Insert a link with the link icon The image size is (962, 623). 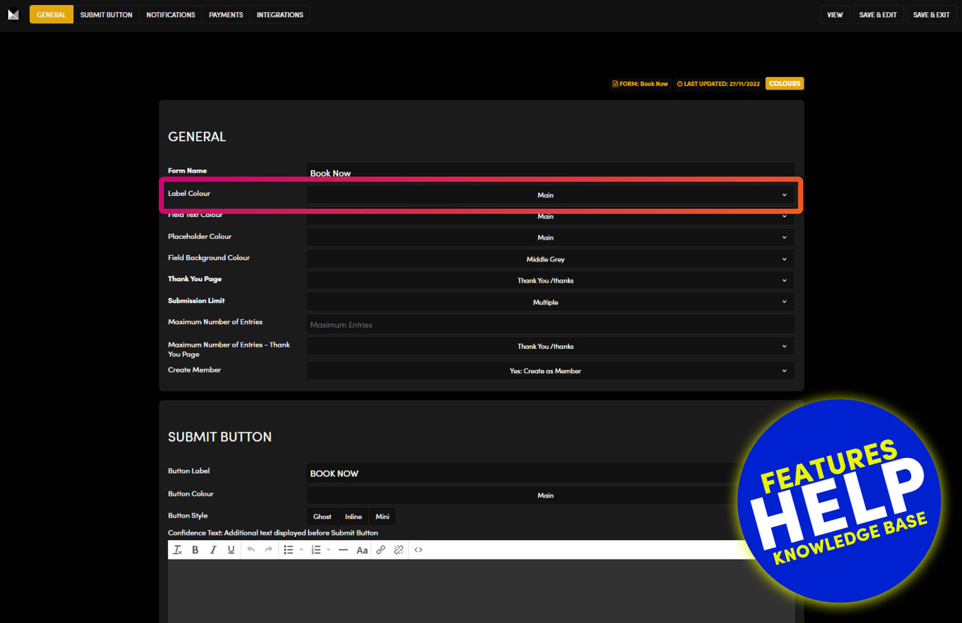click(380, 550)
